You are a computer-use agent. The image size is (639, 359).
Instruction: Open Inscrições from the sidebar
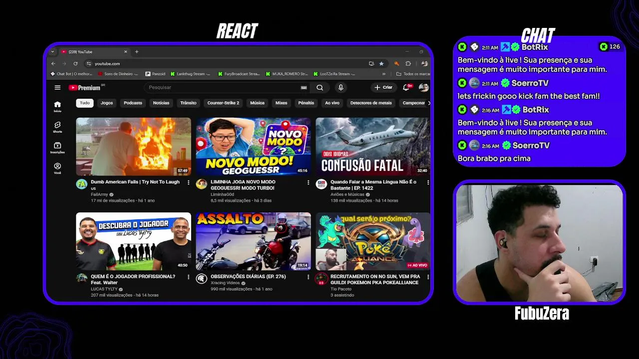pyautogui.click(x=57, y=148)
